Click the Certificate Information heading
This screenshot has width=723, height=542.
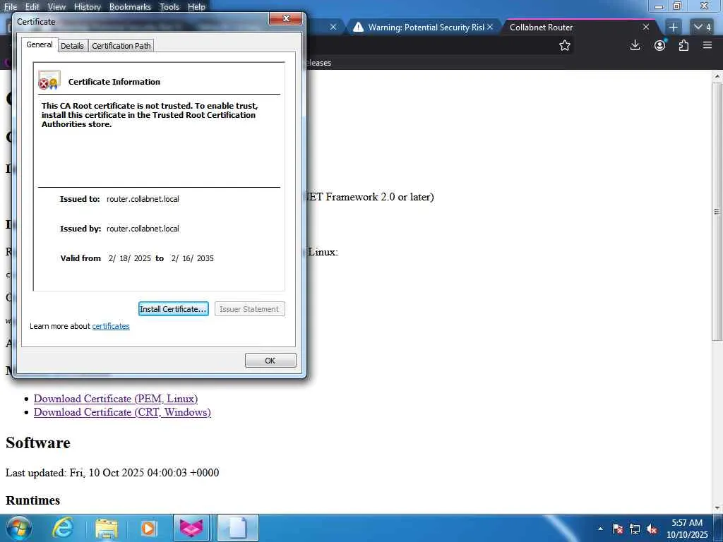pos(114,82)
